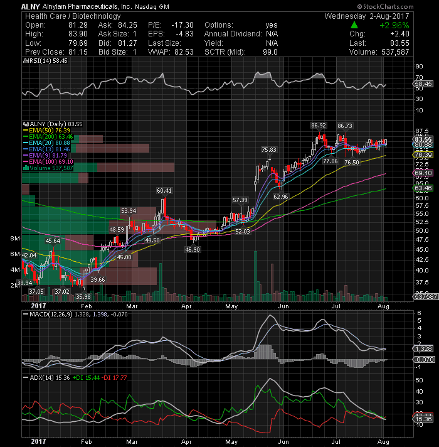
Task: Click the StockCharts.com copyright label
Action: pos(386,6)
